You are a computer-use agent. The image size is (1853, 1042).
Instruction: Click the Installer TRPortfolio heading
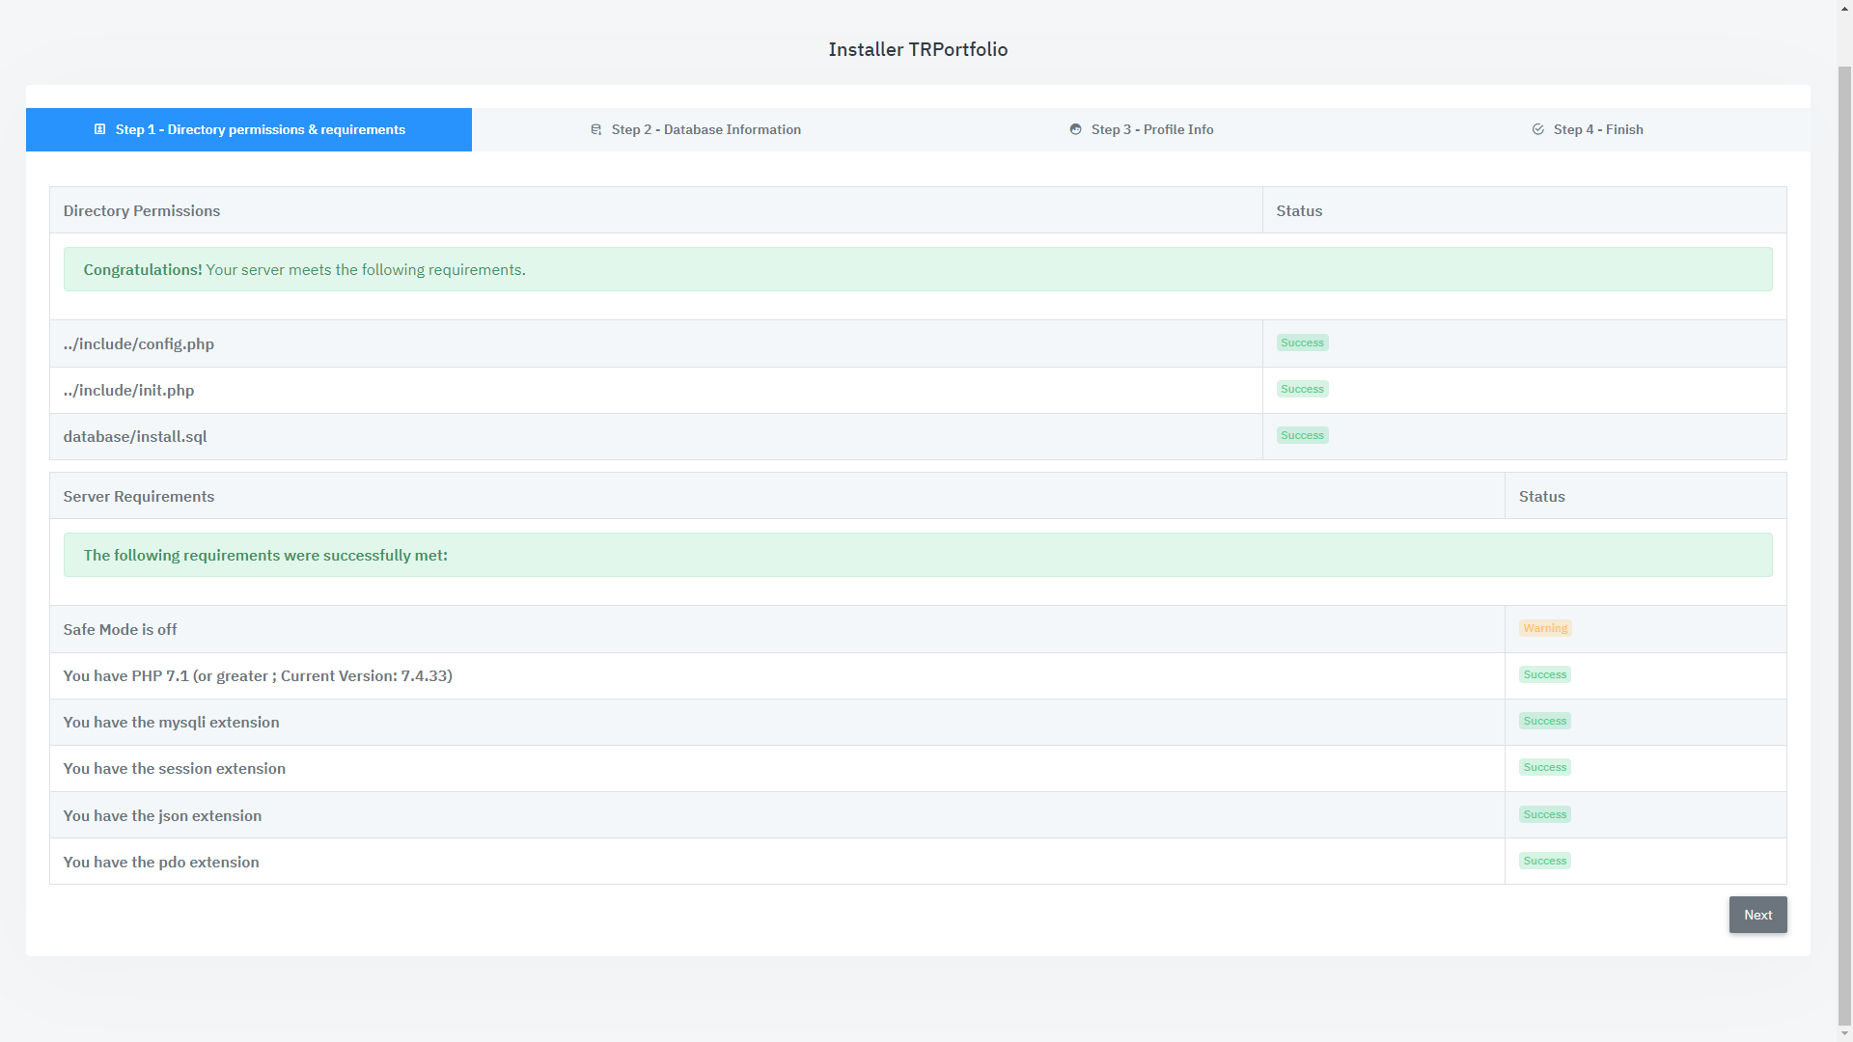point(918,49)
